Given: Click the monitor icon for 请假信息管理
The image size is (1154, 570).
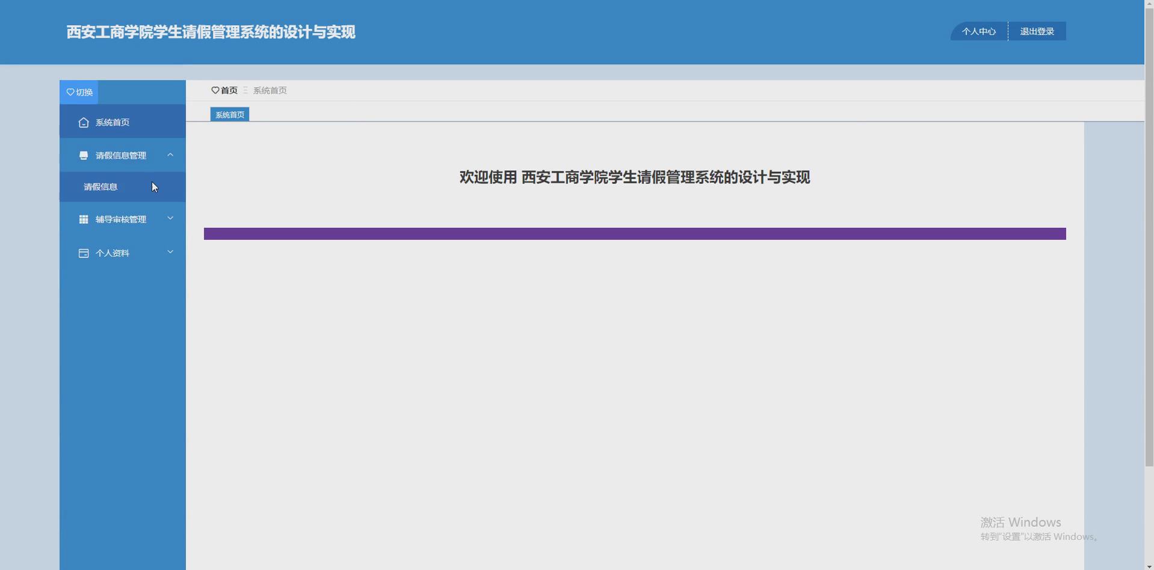Looking at the screenshot, I should pyautogui.click(x=83, y=155).
